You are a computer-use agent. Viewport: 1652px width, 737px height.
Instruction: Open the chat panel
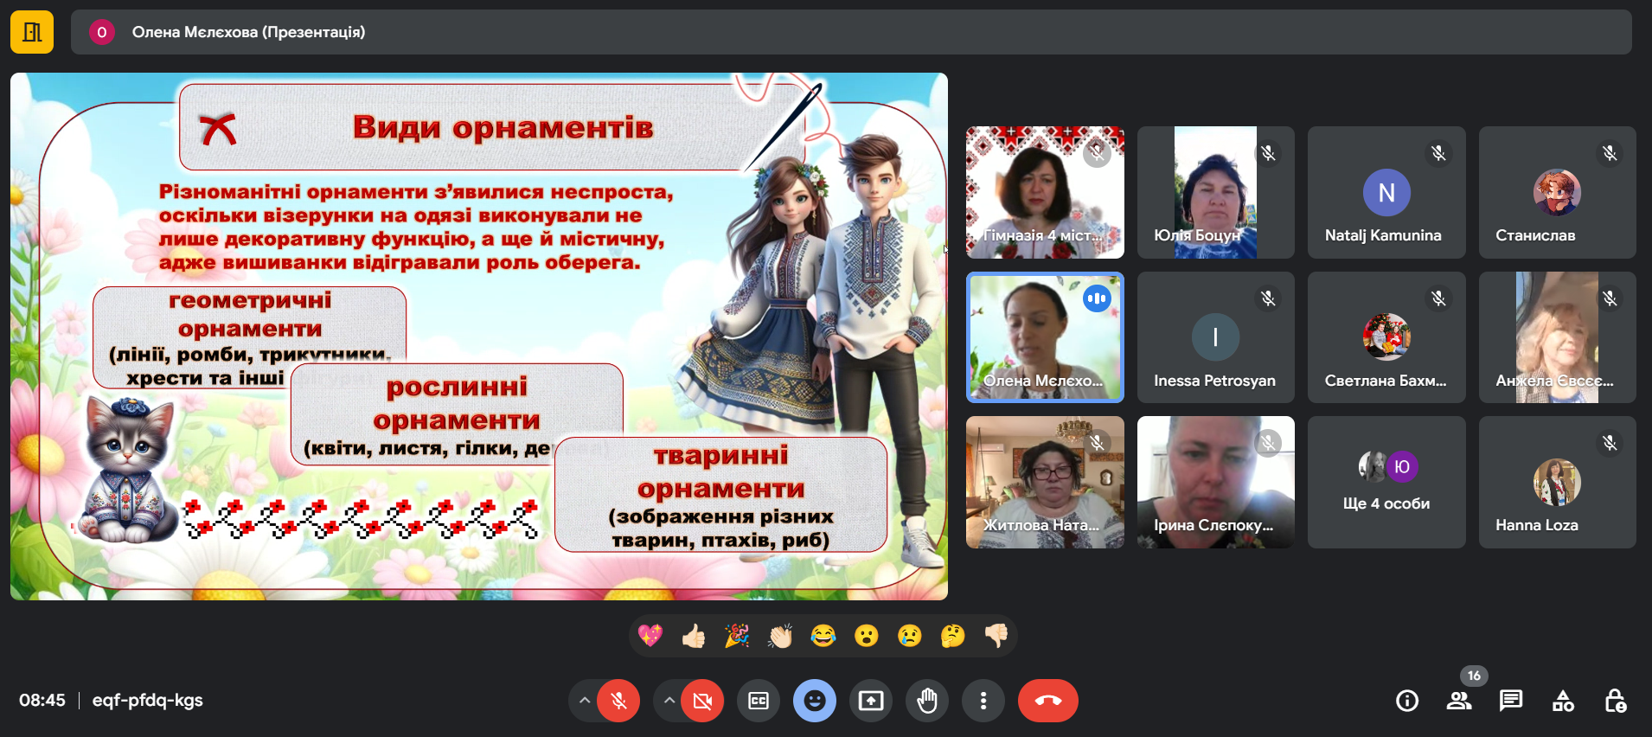tap(1511, 701)
